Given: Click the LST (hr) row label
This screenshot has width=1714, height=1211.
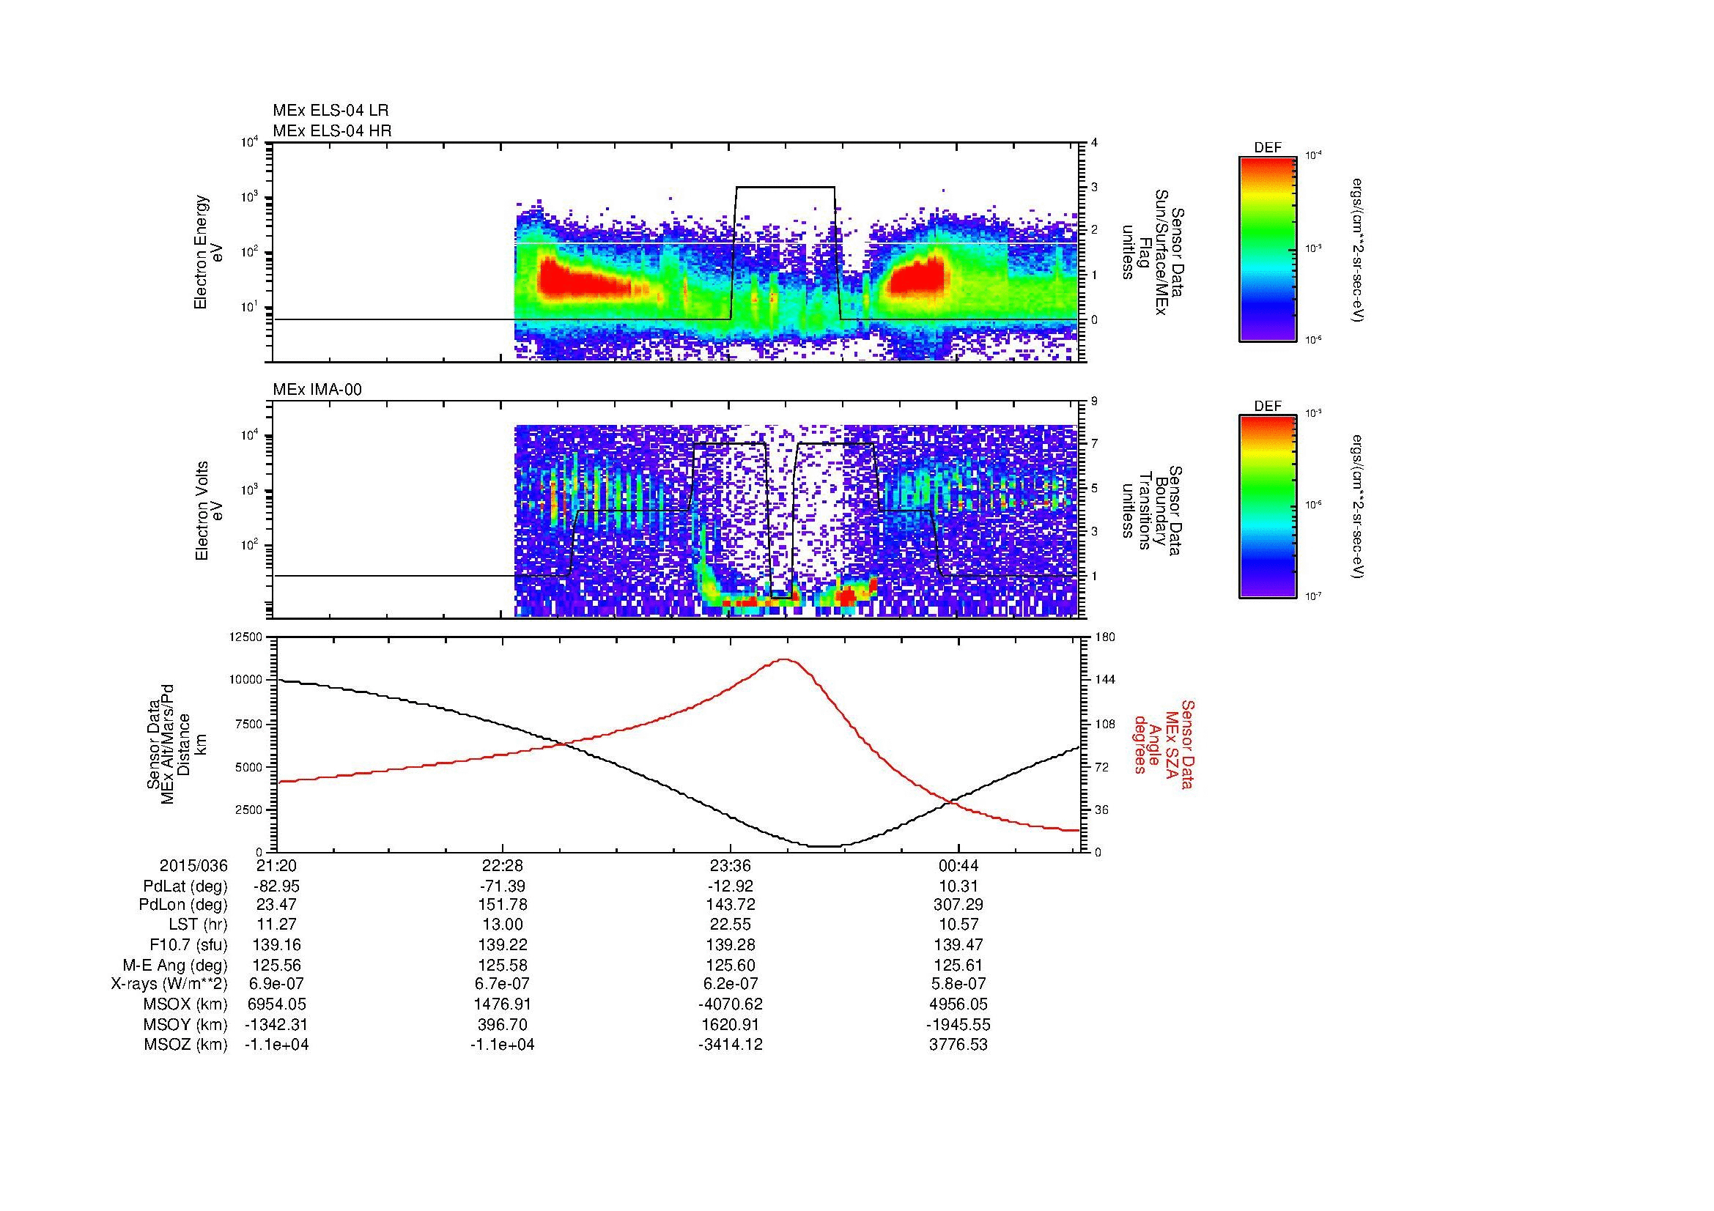Looking at the screenshot, I should coord(198,925).
